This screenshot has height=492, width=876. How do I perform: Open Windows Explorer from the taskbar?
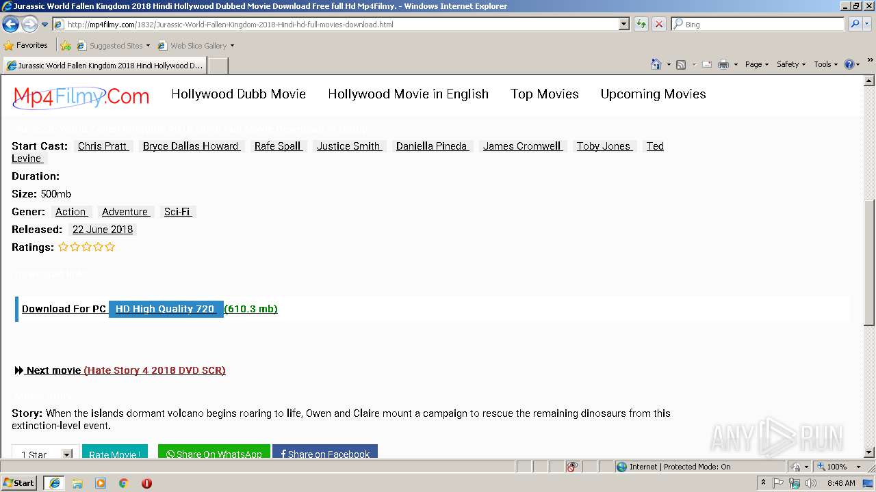(77, 483)
